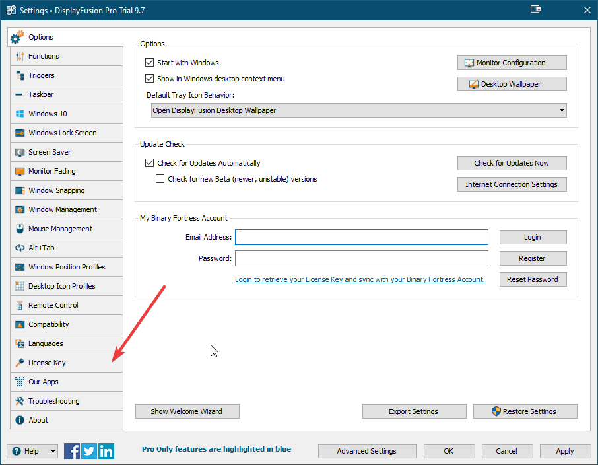Focus the Email Address field
598x465 pixels.
pyautogui.click(x=362, y=237)
